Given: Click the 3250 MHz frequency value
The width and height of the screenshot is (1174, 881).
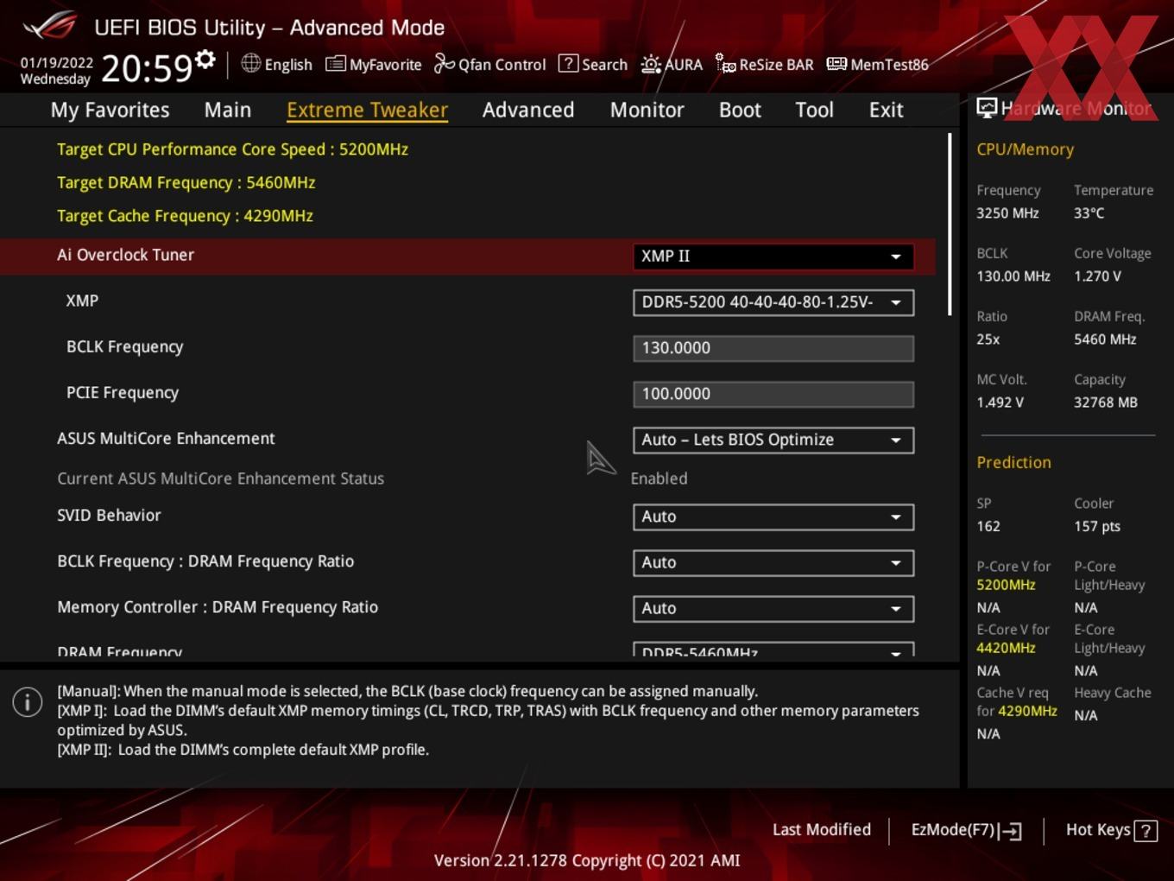Looking at the screenshot, I should tap(1007, 212).
